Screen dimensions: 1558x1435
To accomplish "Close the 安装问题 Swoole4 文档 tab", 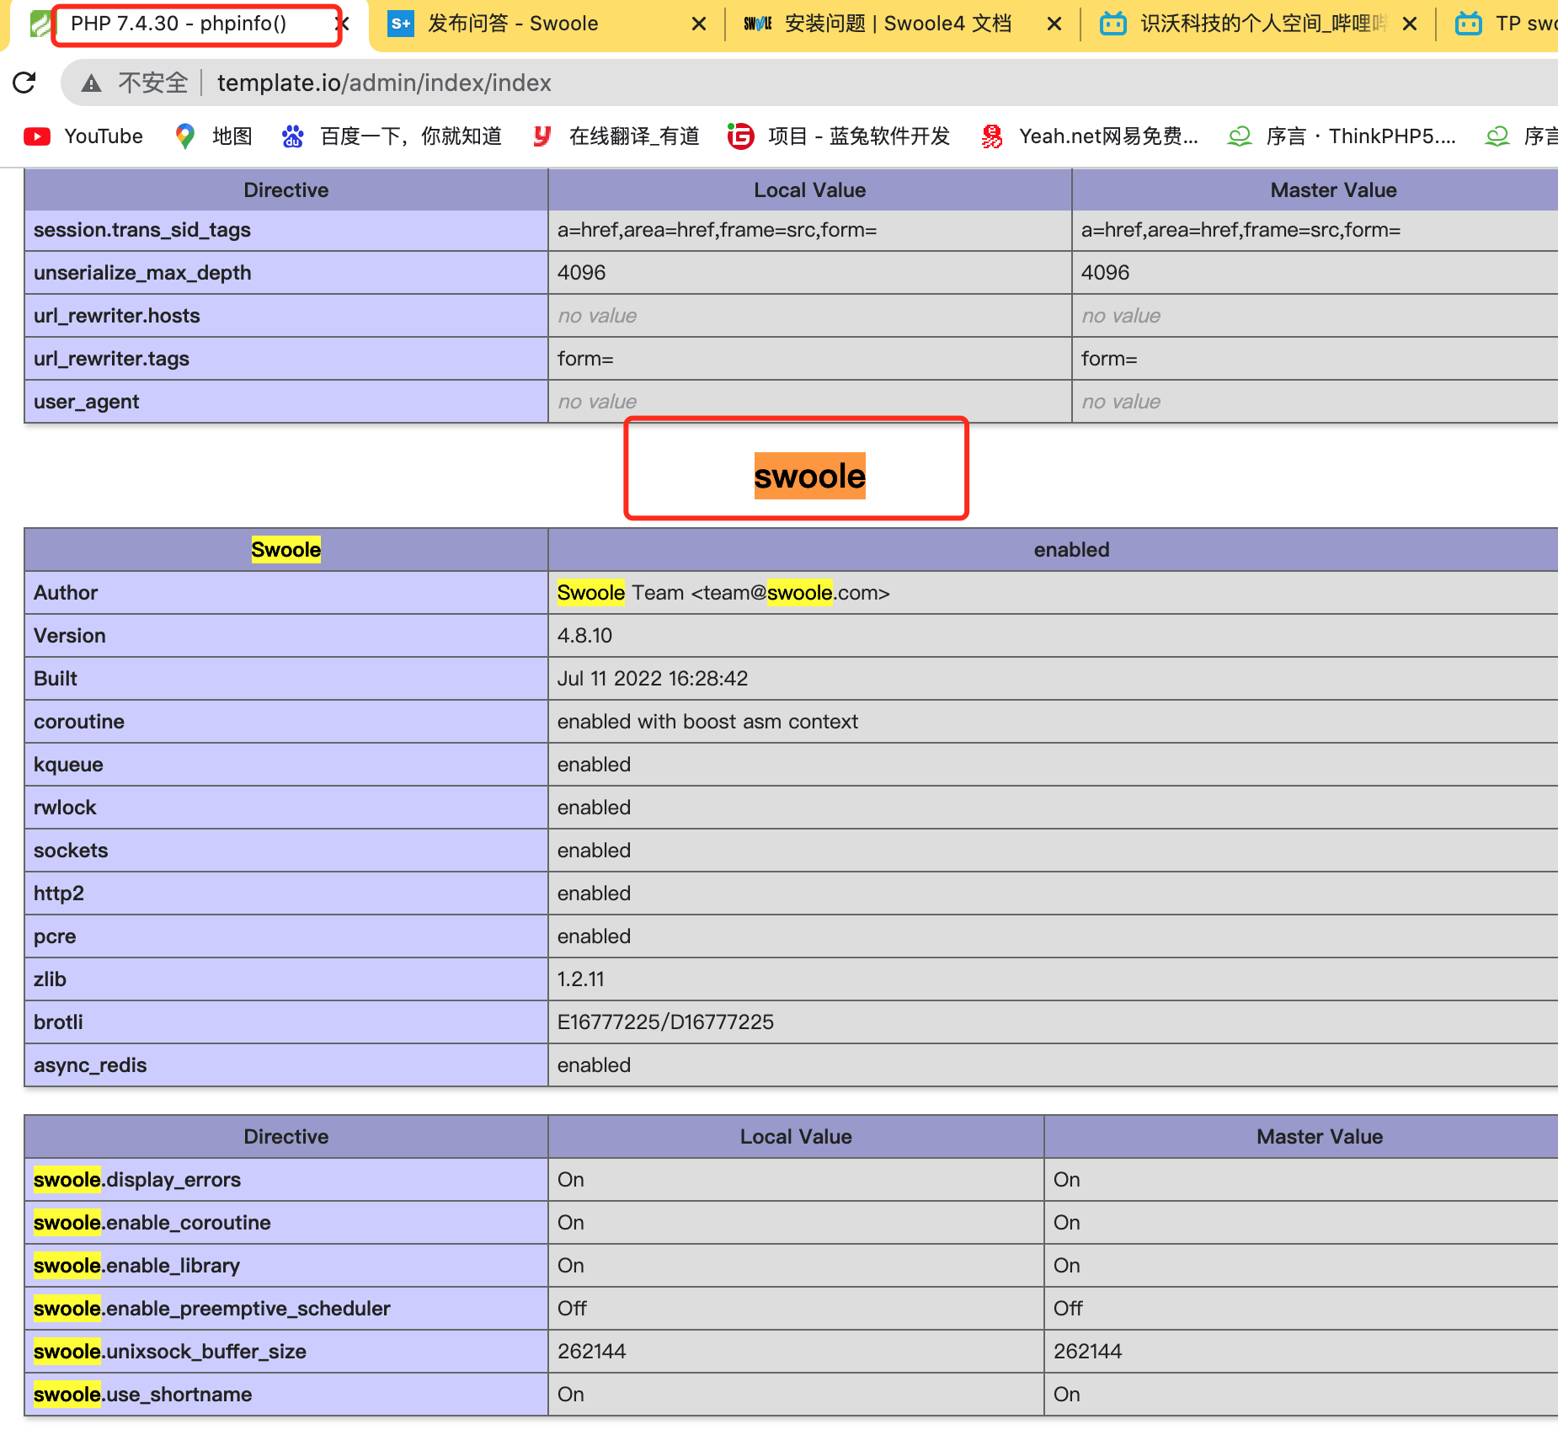I will pyautogui.click(x=1054, y=24).
